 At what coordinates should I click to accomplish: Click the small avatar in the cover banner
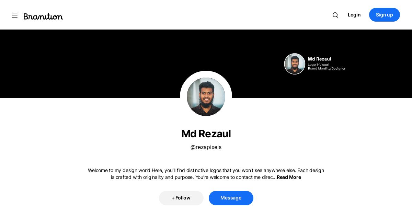point(295,64)
